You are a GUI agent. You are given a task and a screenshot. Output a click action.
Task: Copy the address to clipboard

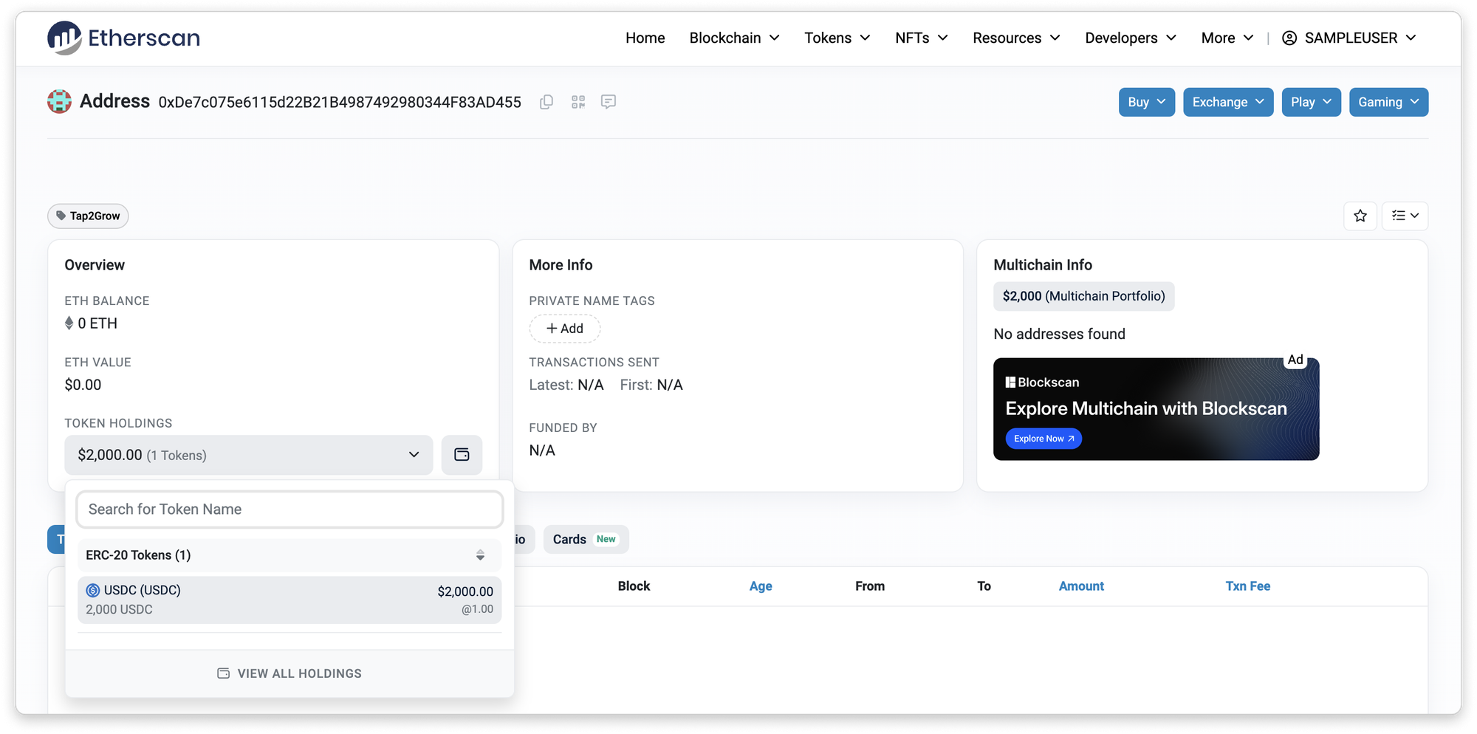point(546,102)
